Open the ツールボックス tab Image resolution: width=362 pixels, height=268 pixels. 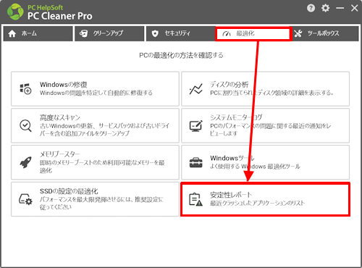pyautogui.click(x=325, y=33)
